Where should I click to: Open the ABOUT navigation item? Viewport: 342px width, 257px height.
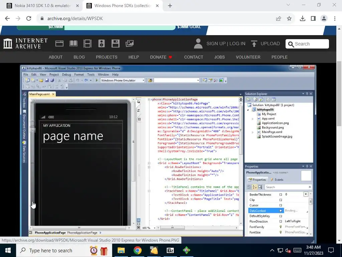point(56,57)
